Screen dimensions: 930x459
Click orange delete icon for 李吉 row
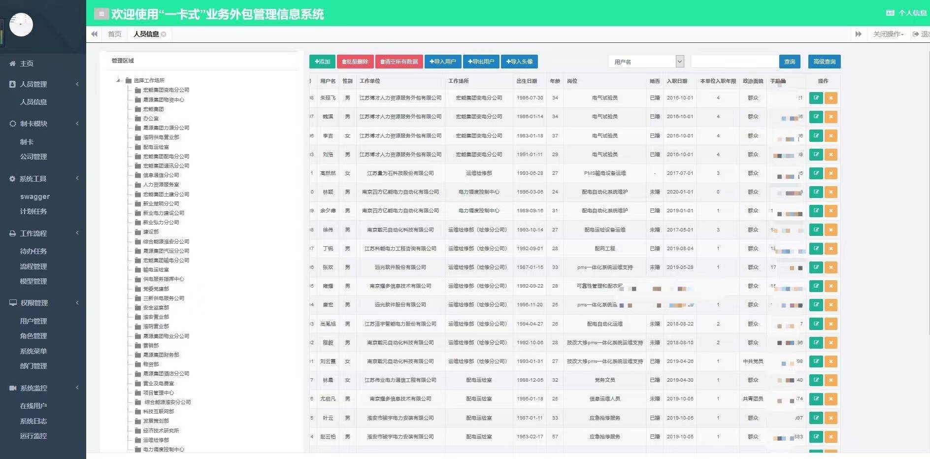tap(830, 136)
